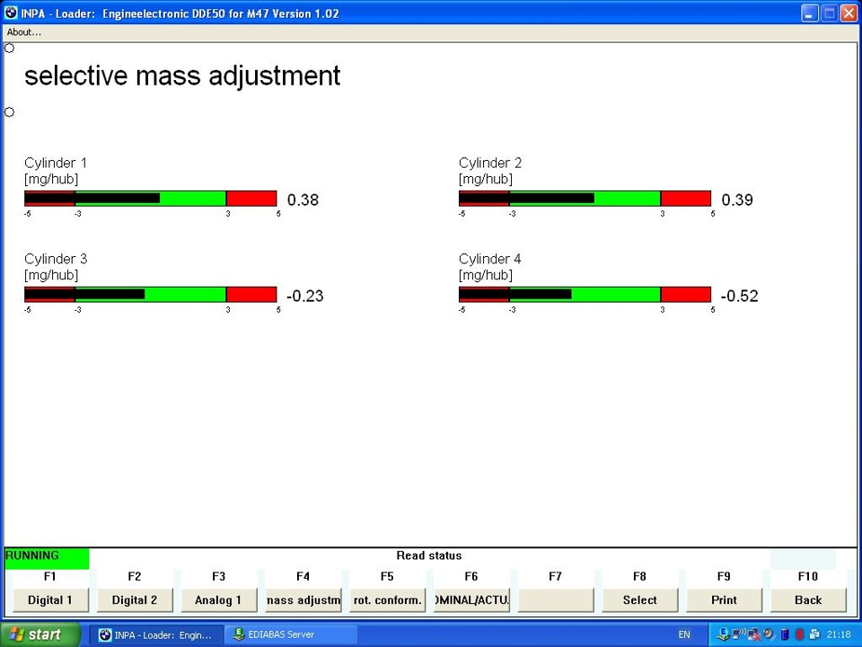Click the Cylinder 4 label
Screen dimensions: 862x647
[x=490, y=259]
